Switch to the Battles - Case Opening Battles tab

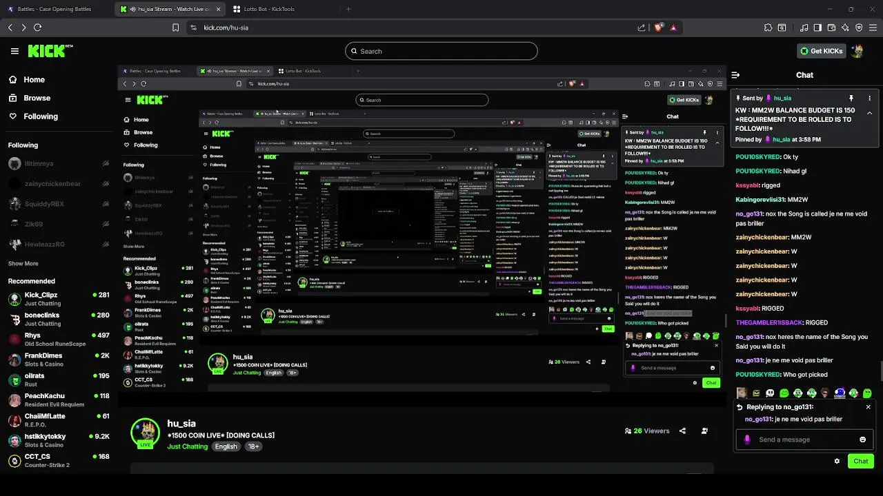click(x=54, y=9)
